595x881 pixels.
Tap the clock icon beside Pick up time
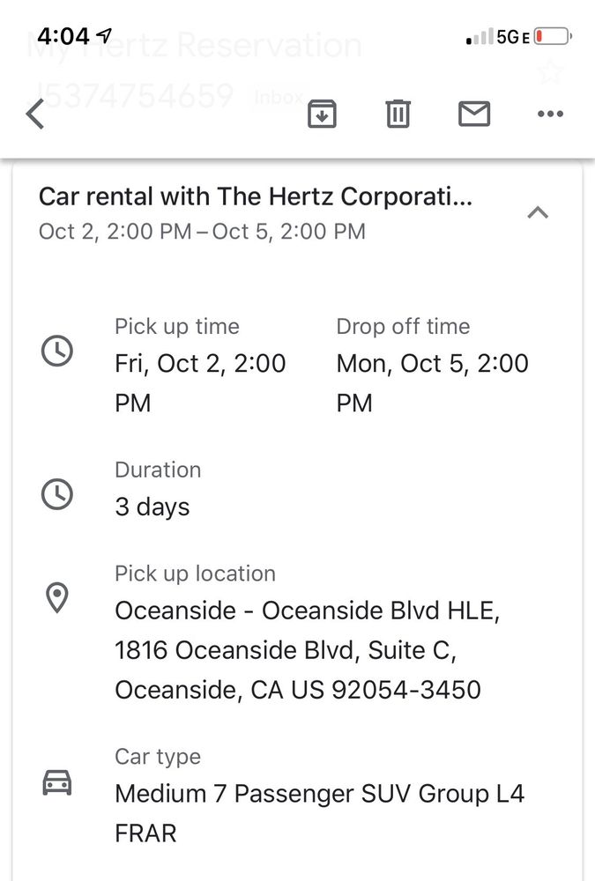click(x=57, y=352)
